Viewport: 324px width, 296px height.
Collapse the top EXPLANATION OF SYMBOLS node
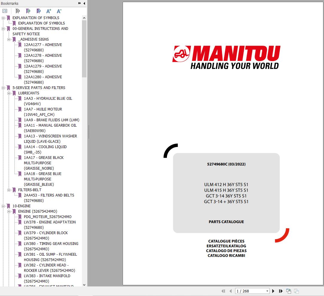[x=3, y=18]
